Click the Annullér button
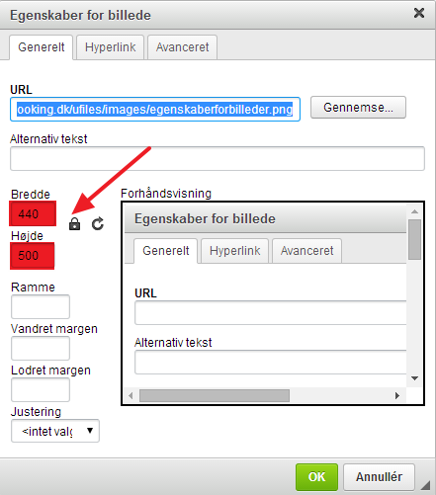 point(379,477)
